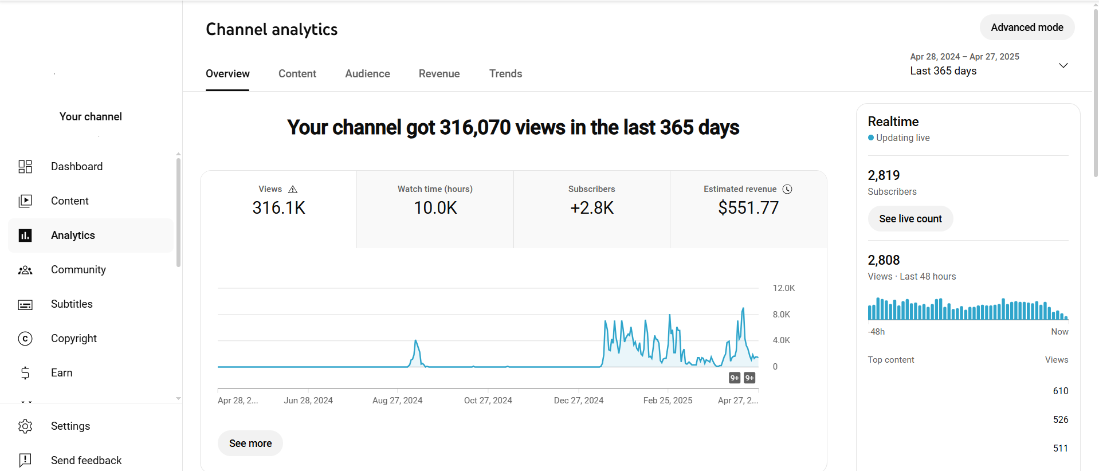Click the top content row with 610 views
The image size is (1099, 471).
pos(968,391)
